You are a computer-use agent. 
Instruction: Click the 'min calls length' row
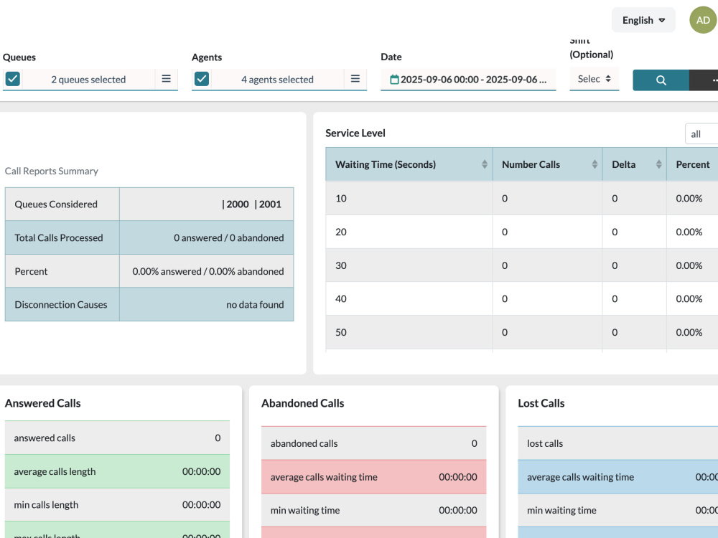click(117, 504)
